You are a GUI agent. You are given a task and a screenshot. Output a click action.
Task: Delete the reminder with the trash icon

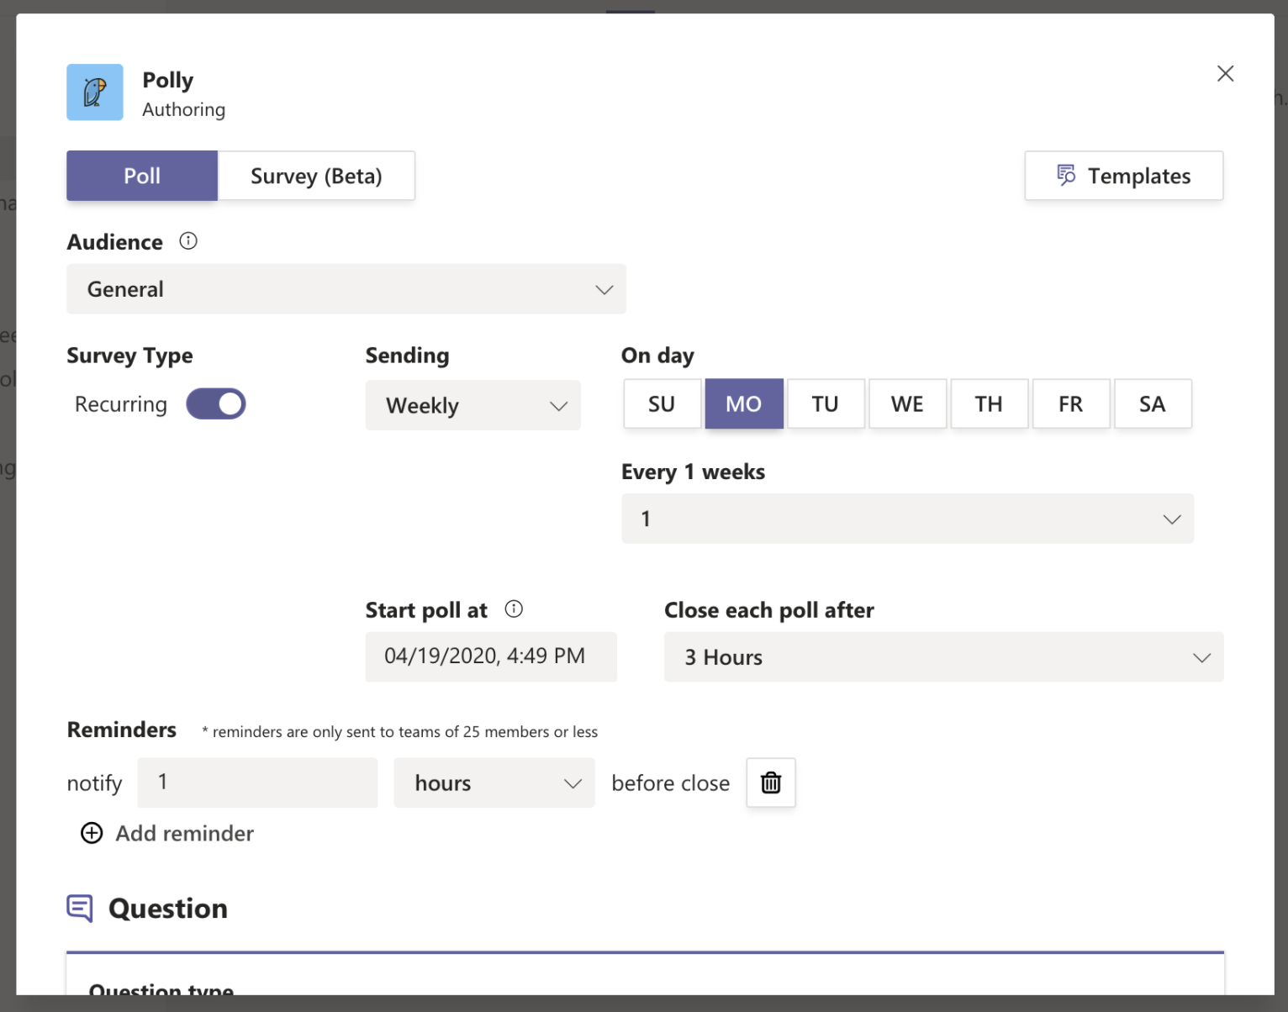[x=771, y=783]
